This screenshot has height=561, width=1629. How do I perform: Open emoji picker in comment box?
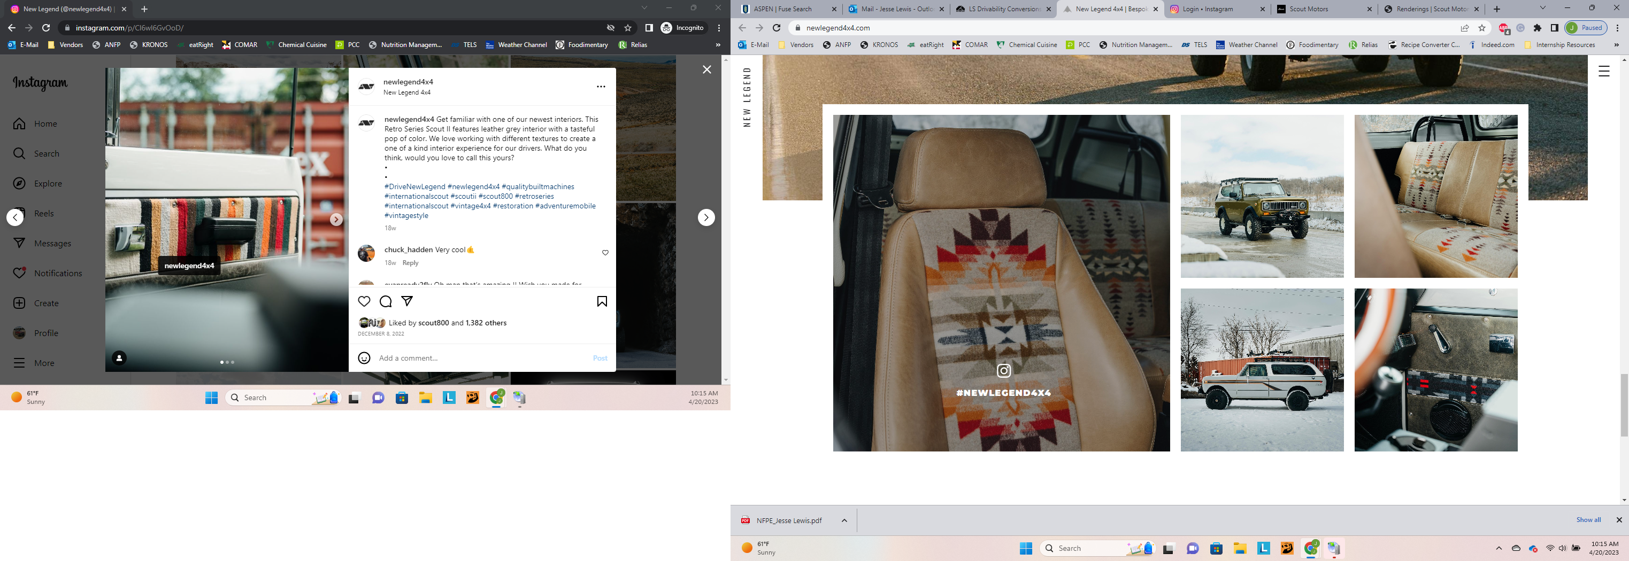coord(364,358)
